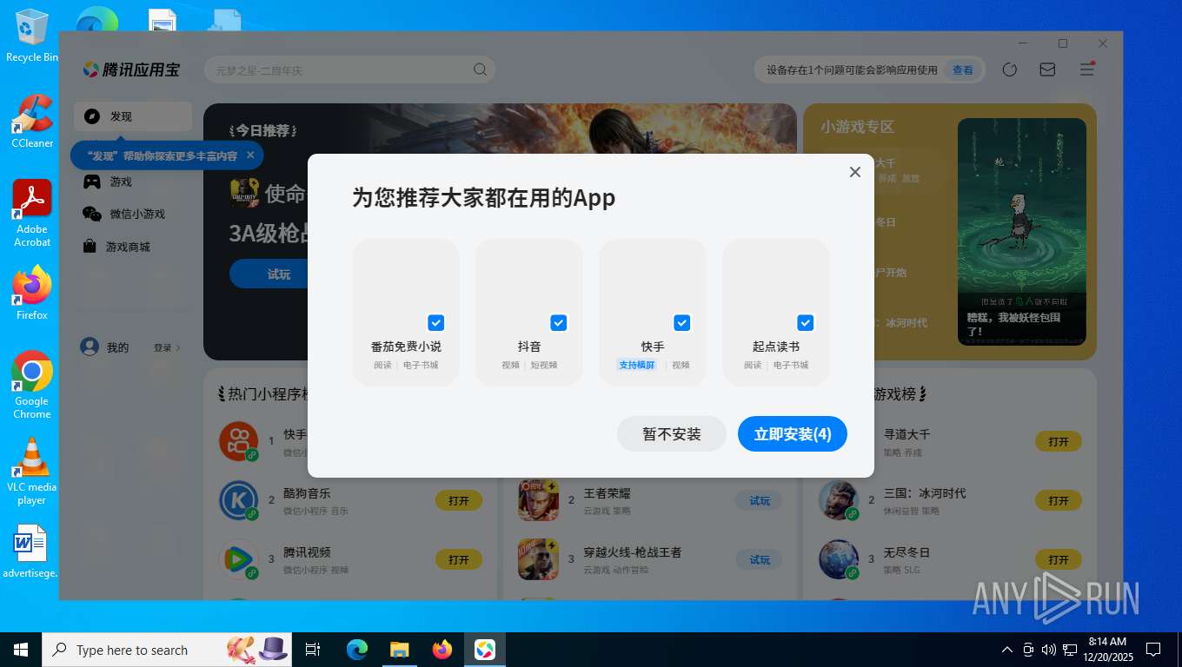Open 腾讯视频 with 打开 button
The width and height of the screenshot is (1182, 667).
[459, 559]
